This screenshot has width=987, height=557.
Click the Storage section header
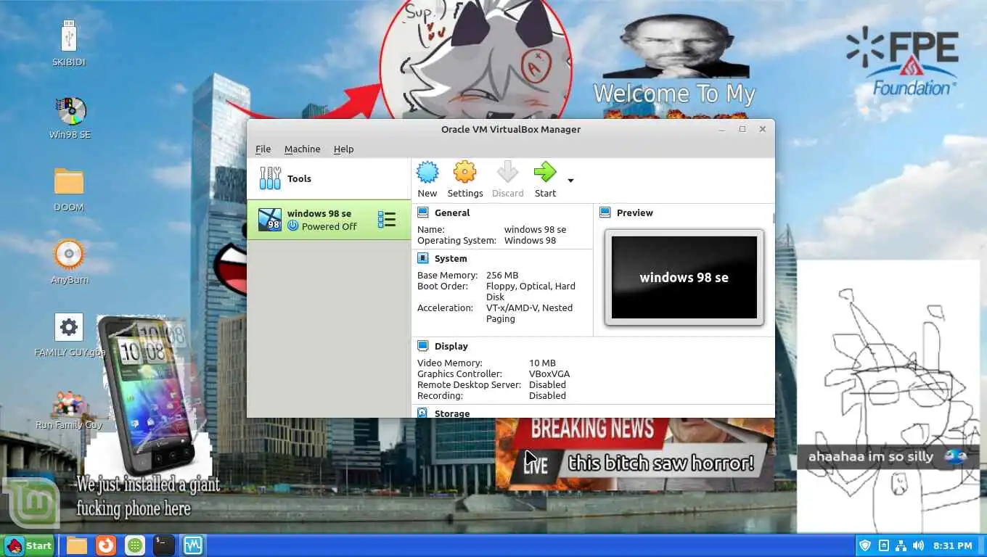pyautogui.click(x=452, y=413)
